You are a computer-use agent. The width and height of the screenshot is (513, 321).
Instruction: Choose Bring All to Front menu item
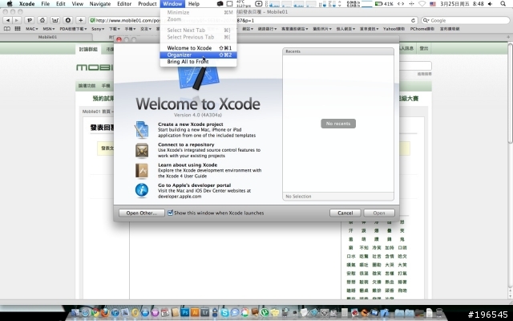198,62
